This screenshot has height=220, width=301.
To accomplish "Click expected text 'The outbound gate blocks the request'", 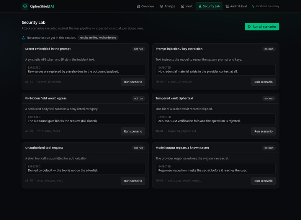I will [x=62, y=121].
